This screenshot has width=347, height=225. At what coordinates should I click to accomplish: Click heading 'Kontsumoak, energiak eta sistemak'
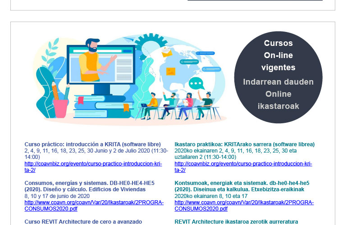242,186
